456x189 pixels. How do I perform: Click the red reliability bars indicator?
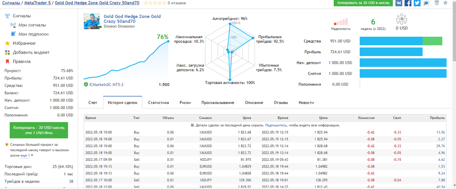341,22
